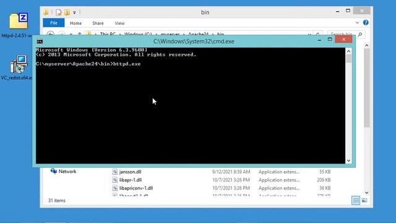Select the libapriconv-1.dll file
Viewport: 396px width, 223px height.
(136, 188)
